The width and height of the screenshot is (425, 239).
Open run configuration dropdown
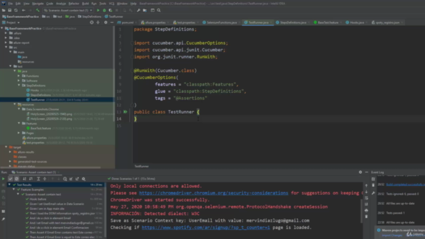pyautogui.click(x=68, y=11)
